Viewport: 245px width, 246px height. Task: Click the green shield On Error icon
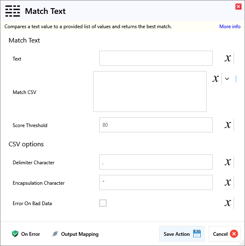(x=15, y=234)
